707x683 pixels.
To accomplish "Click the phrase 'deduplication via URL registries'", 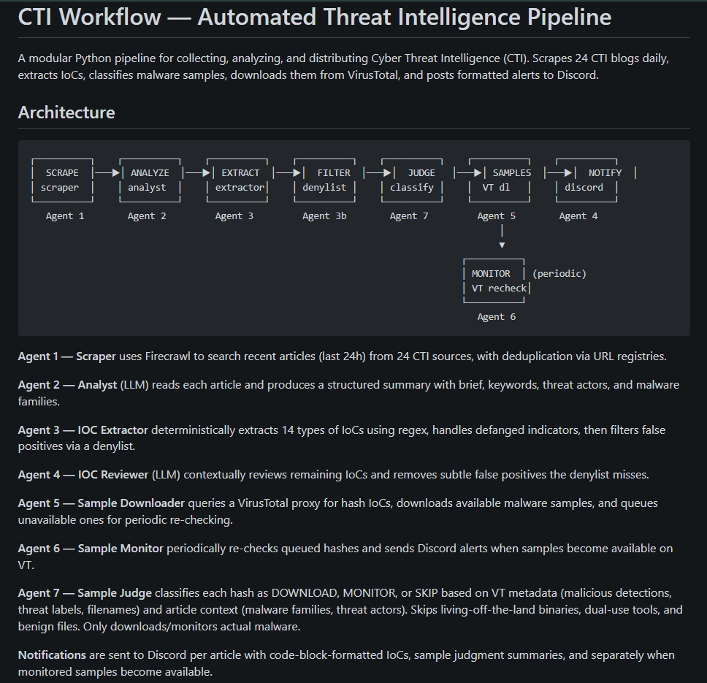I will coord(584,356).
